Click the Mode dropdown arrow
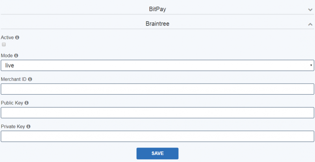This screenshot has width=315, height=162. point(311,65)
